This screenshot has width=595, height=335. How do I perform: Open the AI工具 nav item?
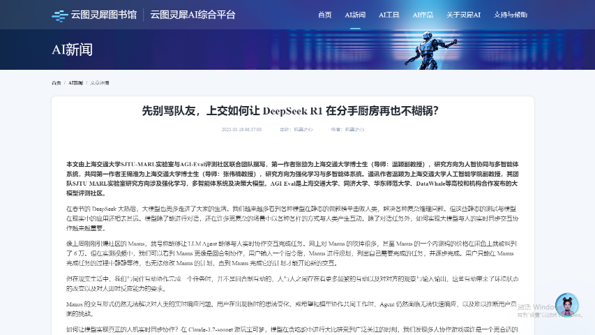pos(389,15)
